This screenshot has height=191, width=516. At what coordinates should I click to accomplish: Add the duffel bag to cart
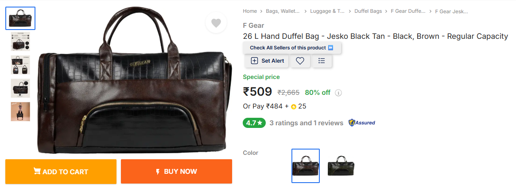[x=61, y=171]
